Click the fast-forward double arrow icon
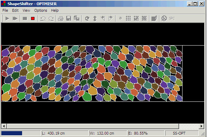Viewport: 207px width, 137px height. pyautogui.click(x=15, y=18)
